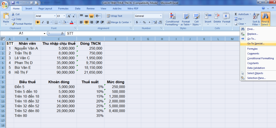Screen dimensions: 276x128
Task: Center text horizontally
Action: pos(86,22)
